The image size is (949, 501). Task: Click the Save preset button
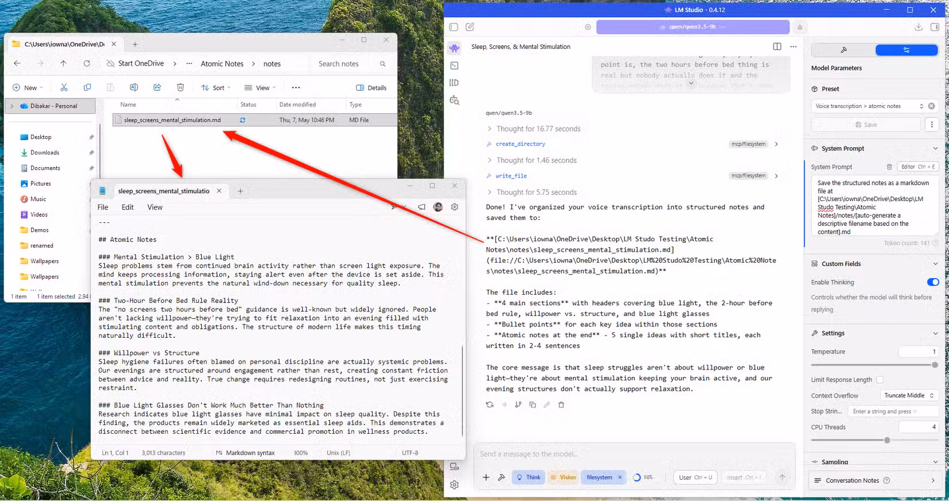[866, 125]
